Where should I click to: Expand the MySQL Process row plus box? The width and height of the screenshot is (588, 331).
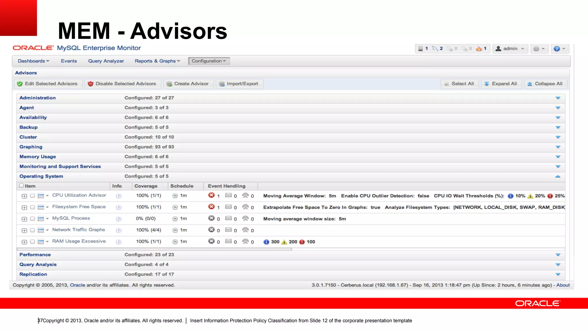click(x=24, y=219)
